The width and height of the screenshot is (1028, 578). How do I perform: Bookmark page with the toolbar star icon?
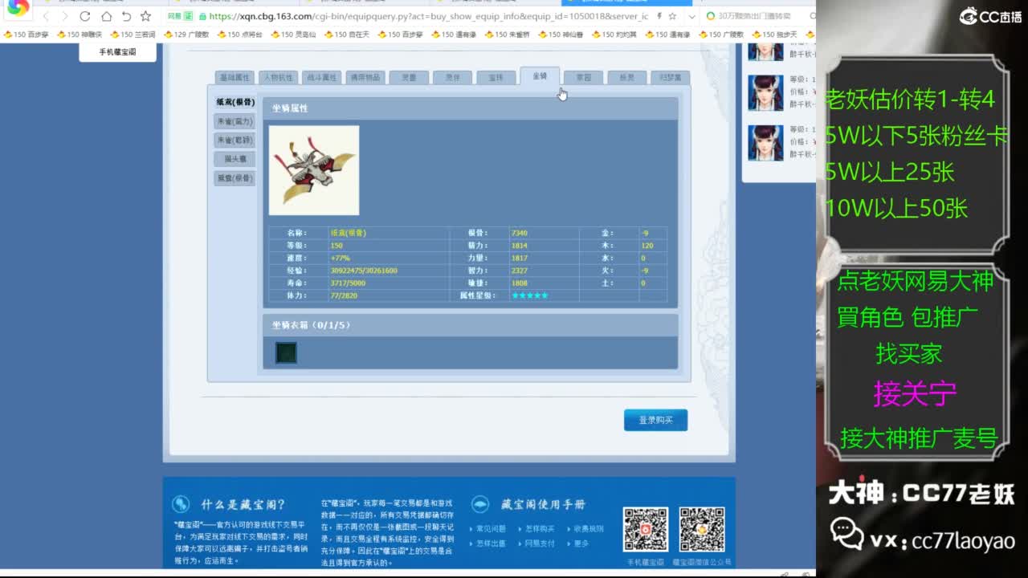pyautogui.click(x=145, y=16)
